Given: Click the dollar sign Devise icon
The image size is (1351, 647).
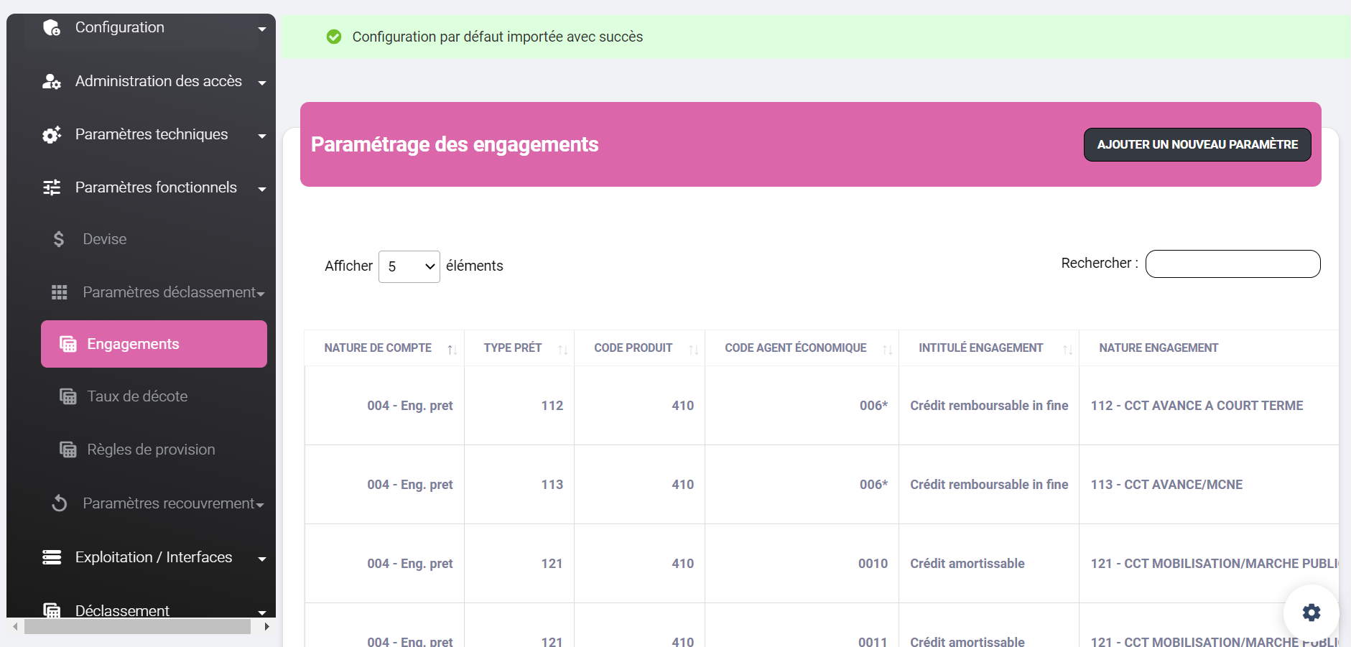Looking at the screenshot, I should (x=59, y=239).
